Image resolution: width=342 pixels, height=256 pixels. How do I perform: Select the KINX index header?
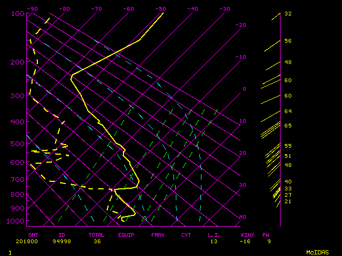tap(247, 235)
